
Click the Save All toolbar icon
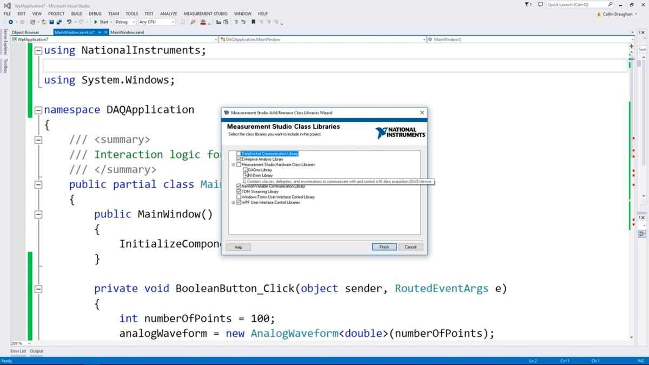pos(58,22)
